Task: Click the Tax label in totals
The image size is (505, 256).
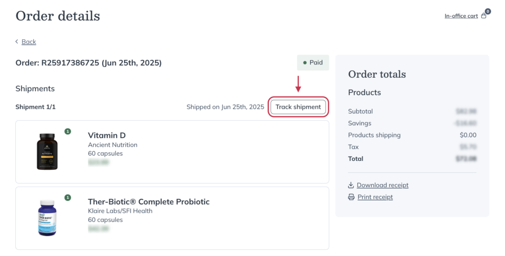Action: click(353, 147)
